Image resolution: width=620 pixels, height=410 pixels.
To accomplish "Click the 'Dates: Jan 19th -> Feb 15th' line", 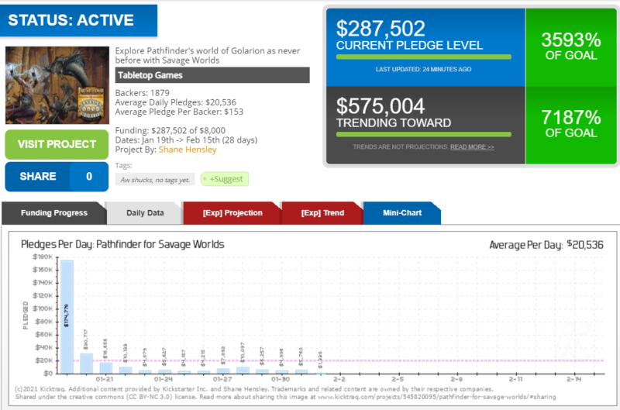I will pos(186,140).
